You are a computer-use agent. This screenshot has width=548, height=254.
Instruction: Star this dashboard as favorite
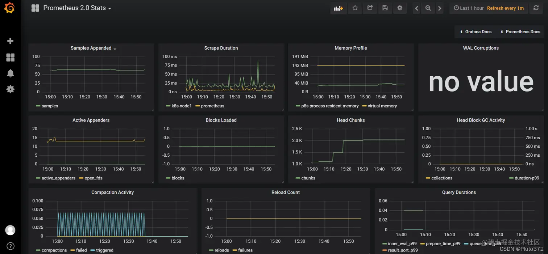(x=355, y=8)
